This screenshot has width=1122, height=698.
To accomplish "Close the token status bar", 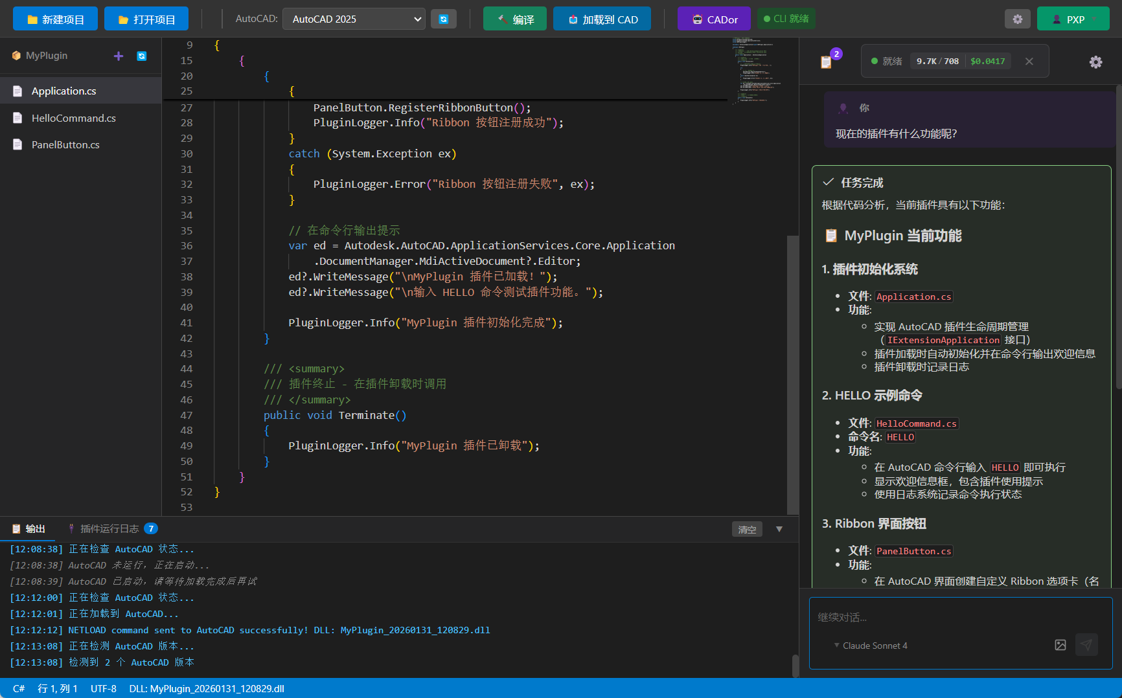I will [1029, 62].
